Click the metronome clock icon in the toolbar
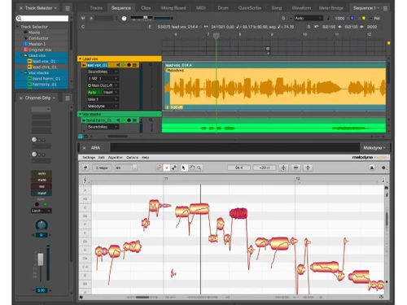The image size is (407, 305). (x=124, y=19)
